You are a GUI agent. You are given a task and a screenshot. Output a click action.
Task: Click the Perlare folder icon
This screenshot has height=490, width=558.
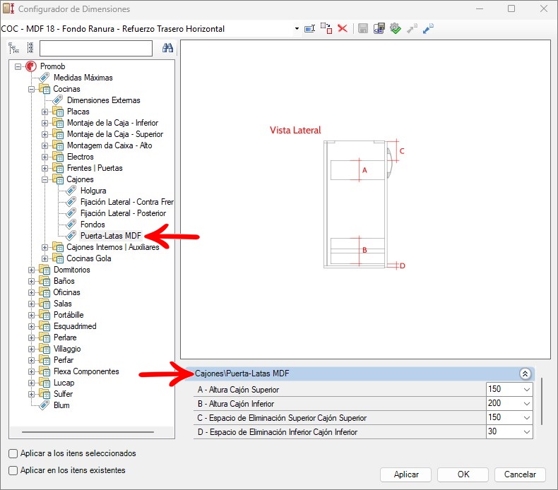pos(44,337)
